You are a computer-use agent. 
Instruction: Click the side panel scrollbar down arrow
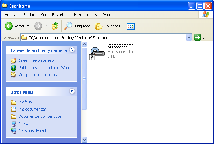(85, 139)
